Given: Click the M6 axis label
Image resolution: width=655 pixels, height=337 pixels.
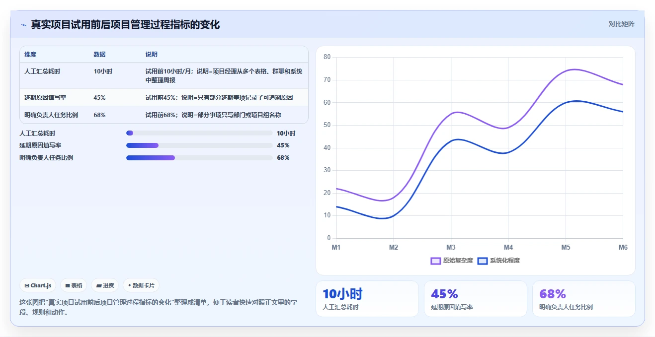Looking at the screenshot, I should coord(623,247).
